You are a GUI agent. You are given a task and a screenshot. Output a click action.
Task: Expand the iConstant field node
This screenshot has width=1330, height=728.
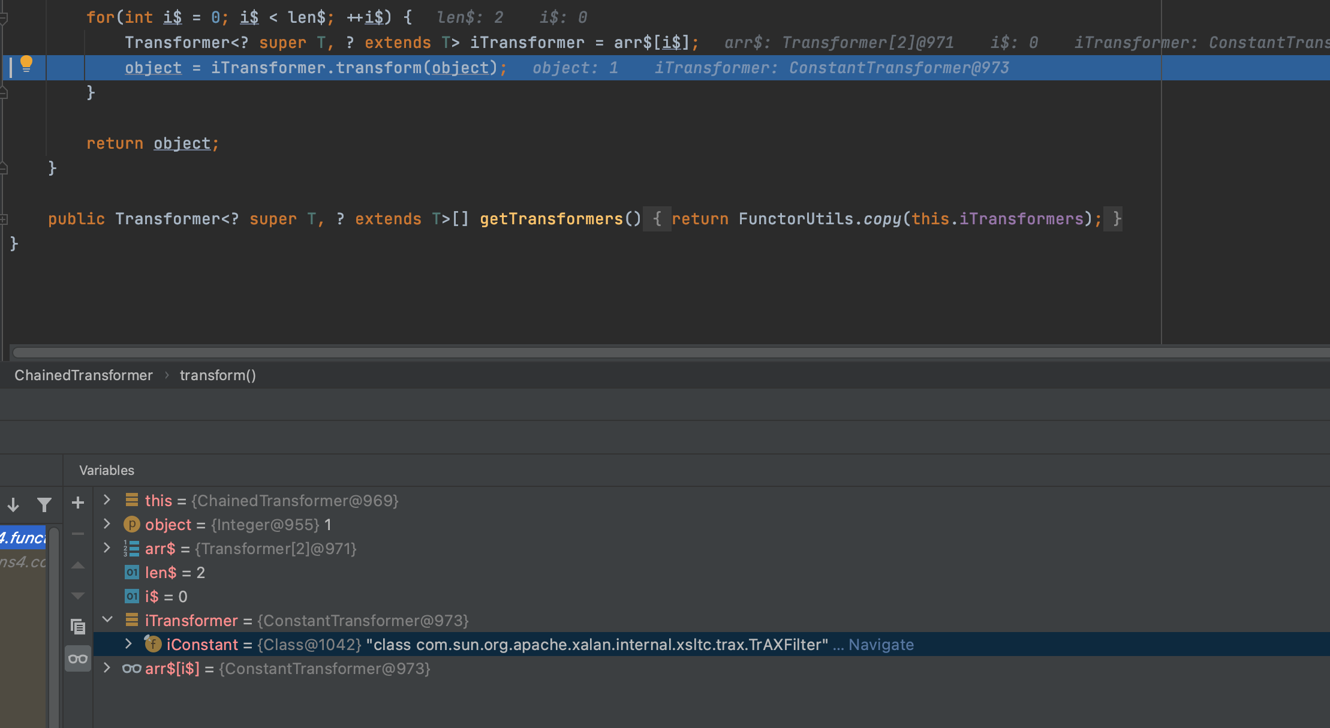coord(128,643)
